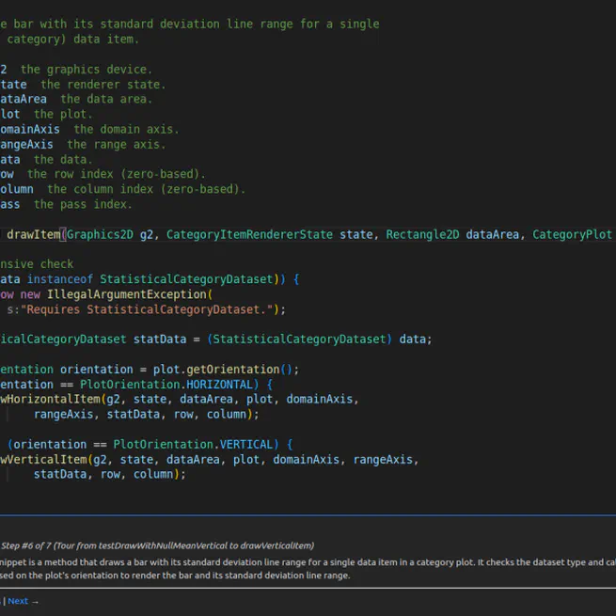Image resolution: width=616 pixels, height=616 pixels.
Task: Click the 'the graphics device.' doc comment
Action: 87,70
